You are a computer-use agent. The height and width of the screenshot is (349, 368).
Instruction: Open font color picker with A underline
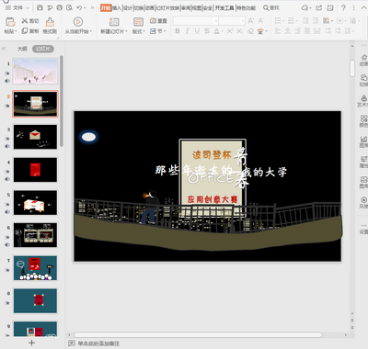217,31
